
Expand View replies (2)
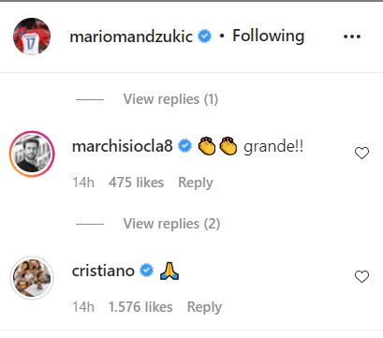tap(171, 224)
